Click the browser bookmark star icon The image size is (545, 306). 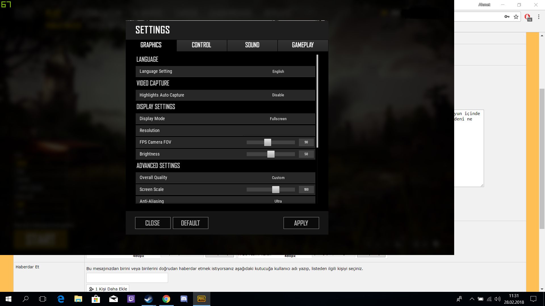(516, 17)
